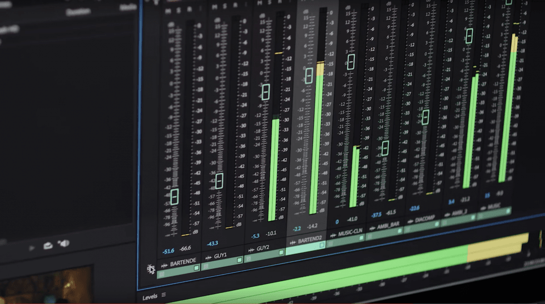Viewport: 545px width, 304px height.
Task: Select the BARTENDE track name
Action: [183, 262]
